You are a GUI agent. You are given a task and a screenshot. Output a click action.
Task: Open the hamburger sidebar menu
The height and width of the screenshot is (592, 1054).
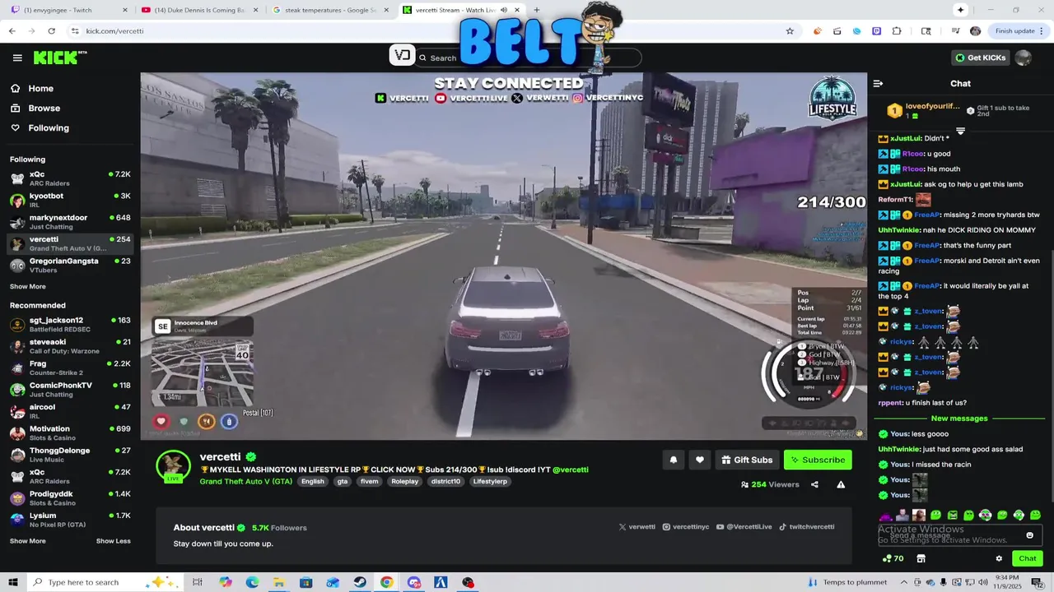17,58
